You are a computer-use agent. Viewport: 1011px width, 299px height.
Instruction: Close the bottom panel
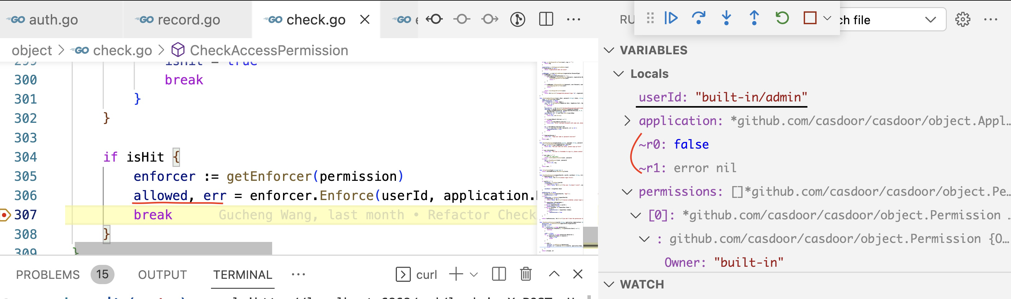[x=578, y=274]
